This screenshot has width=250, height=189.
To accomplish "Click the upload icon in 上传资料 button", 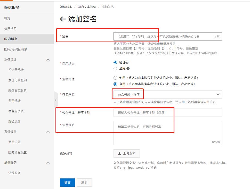I will [x=119, y=153].
